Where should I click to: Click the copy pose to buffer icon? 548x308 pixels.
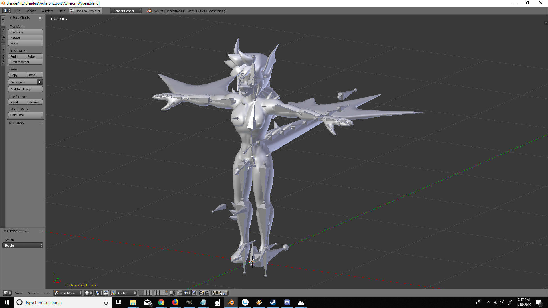click(x=214, y=293)
